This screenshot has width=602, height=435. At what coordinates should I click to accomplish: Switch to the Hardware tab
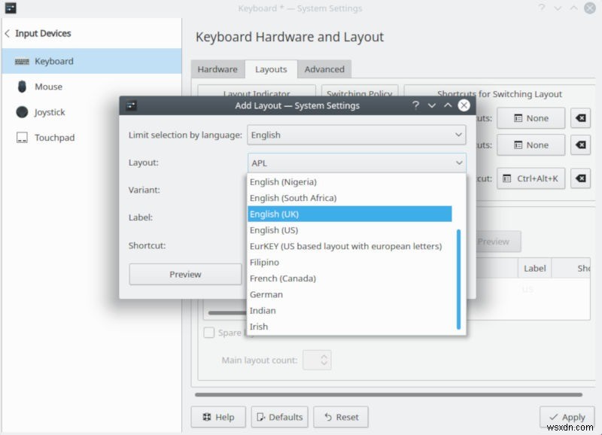click(218, 69)
